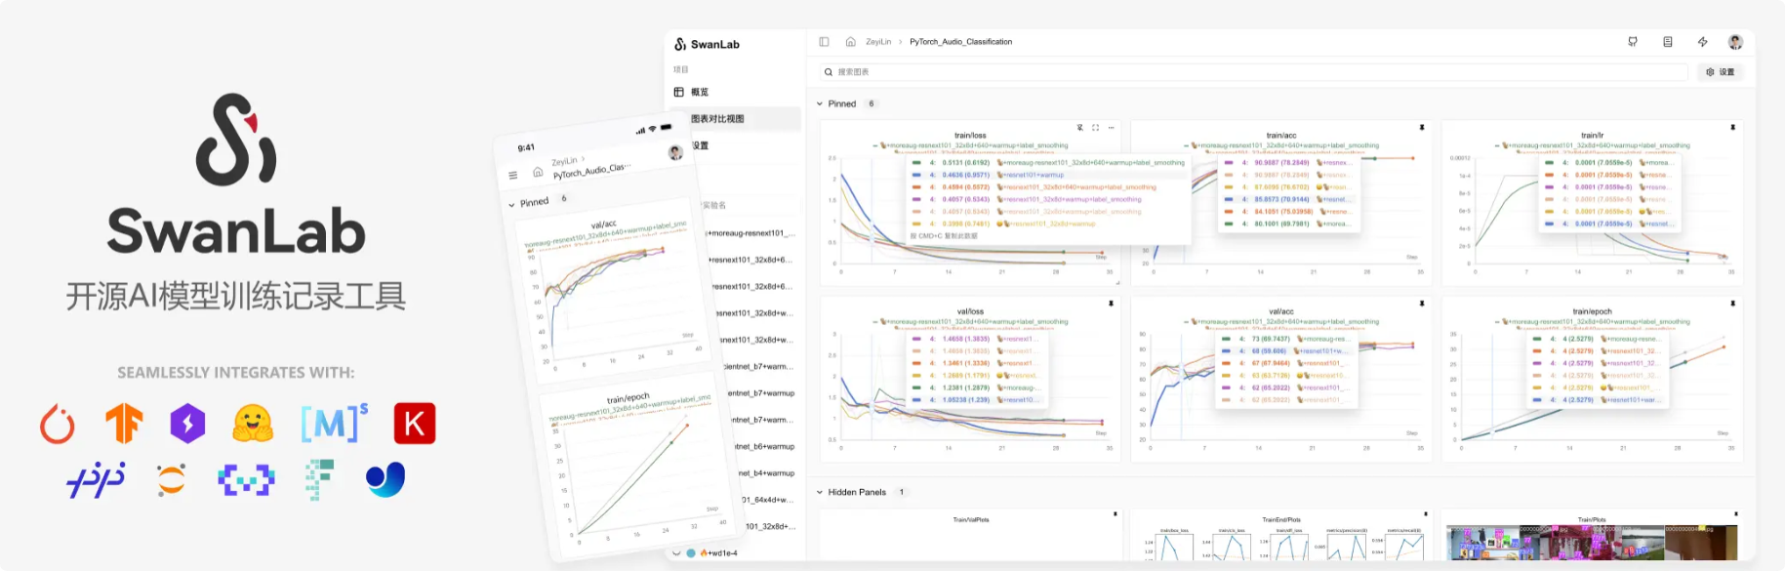
Task: Click the purple swatch atop the val/loss tooltip
Action: [916, 339]
